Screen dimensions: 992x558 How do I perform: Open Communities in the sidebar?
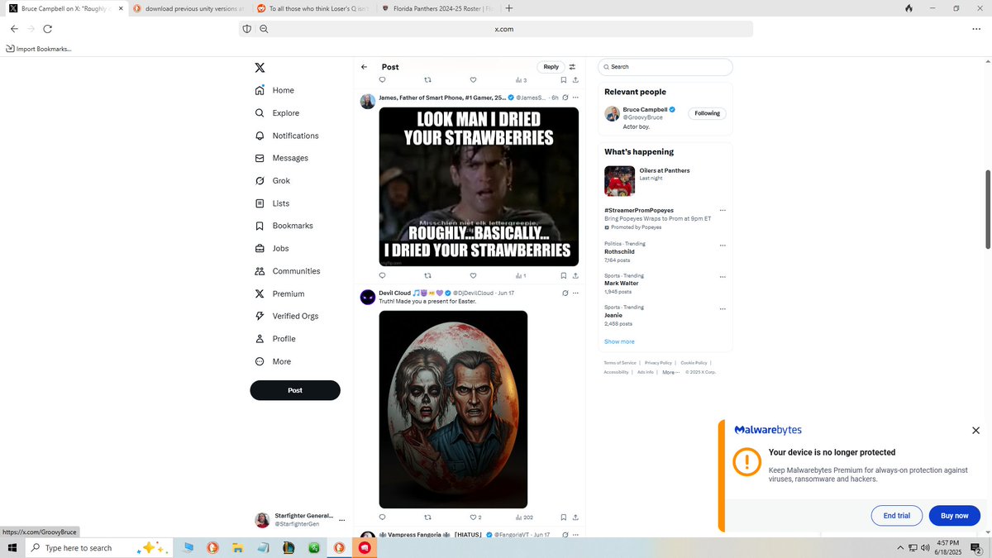coord(297,270)
